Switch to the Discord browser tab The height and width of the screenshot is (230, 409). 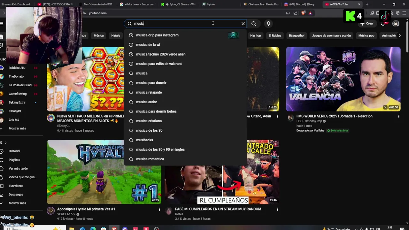(300, 4)
